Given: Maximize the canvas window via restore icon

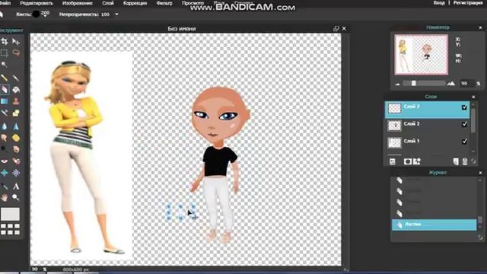Looking at the screenshot, I should [x=336, y=29].
